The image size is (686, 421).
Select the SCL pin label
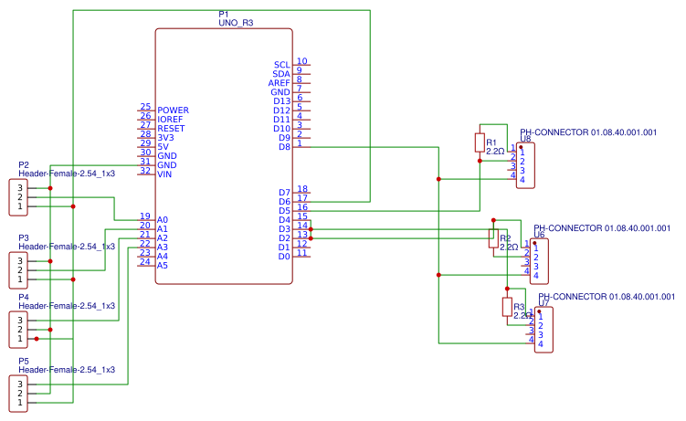pos(281,65)
